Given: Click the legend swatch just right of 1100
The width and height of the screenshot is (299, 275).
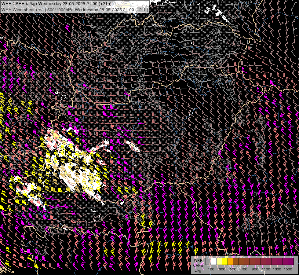Looking at the screenshot, I should tap(269, 261).
